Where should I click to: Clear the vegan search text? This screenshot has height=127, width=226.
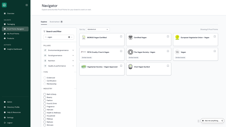(x=69, y=37)
